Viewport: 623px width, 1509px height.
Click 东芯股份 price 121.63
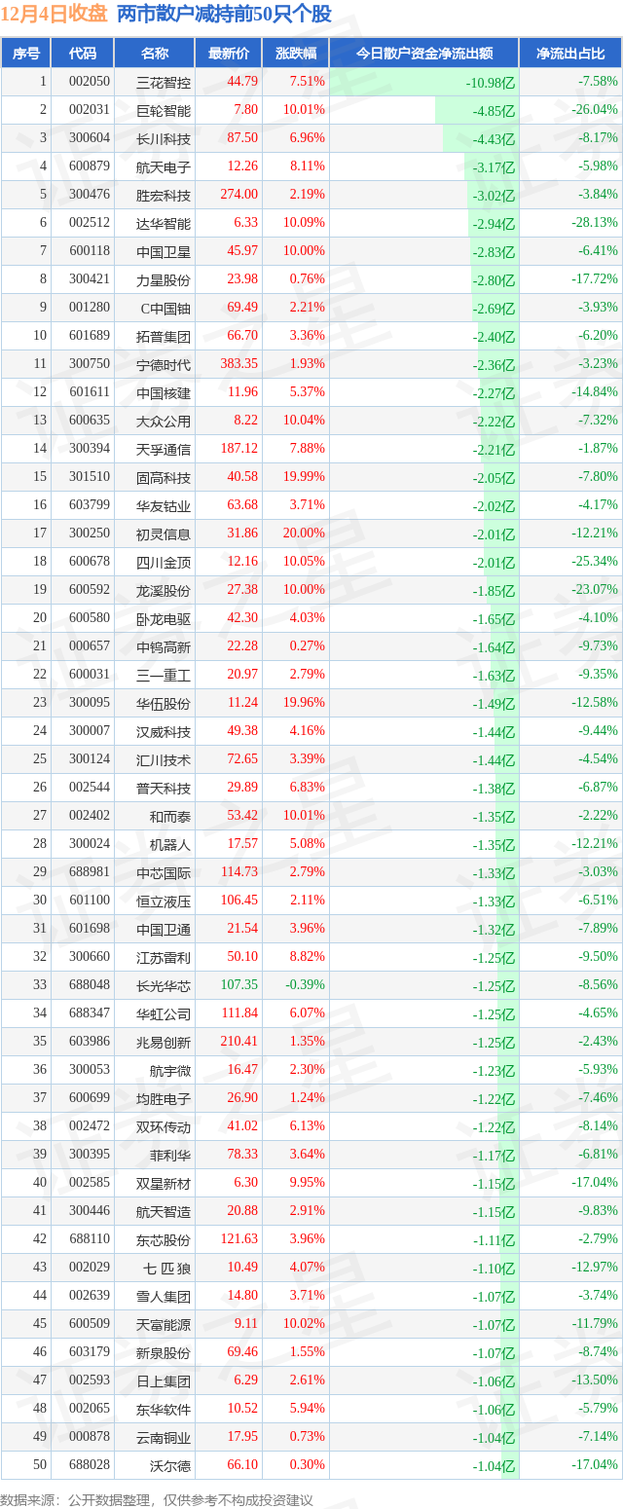coord(238,1239)
